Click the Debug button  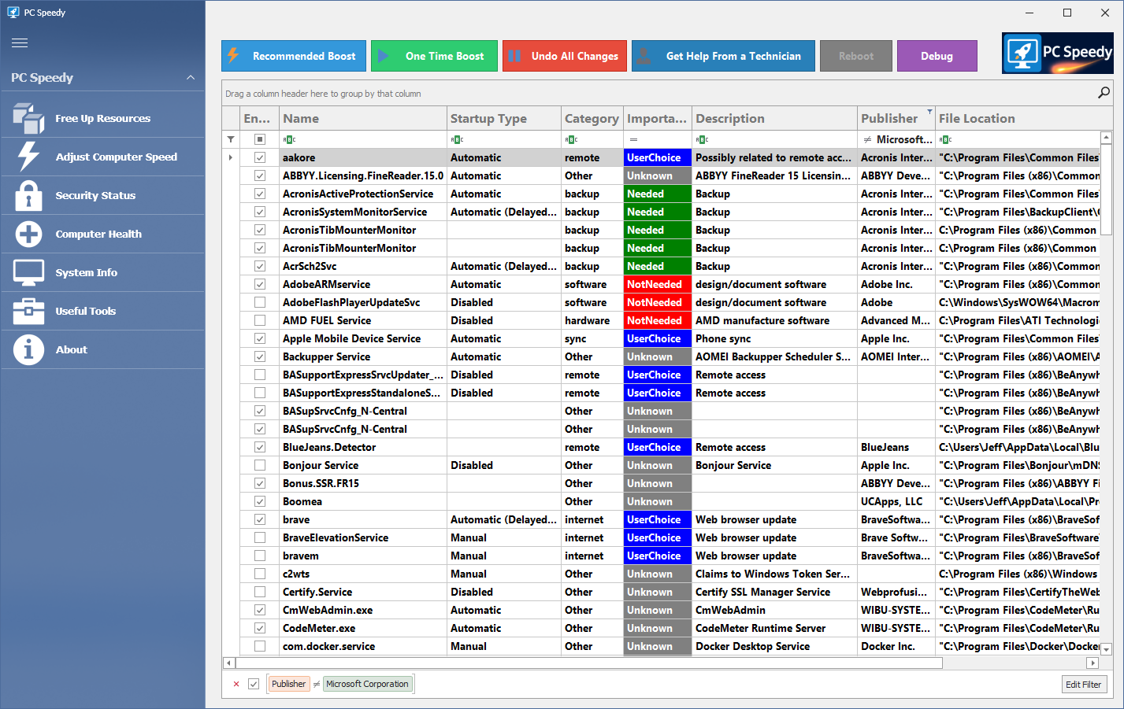(x=937, y=56)
